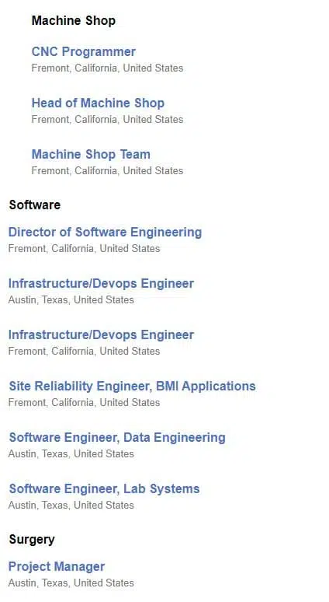View Site Reliability Engineer, BMI Applications job
The width and height of the screenshot is (329, 602).
coord(132,387)
